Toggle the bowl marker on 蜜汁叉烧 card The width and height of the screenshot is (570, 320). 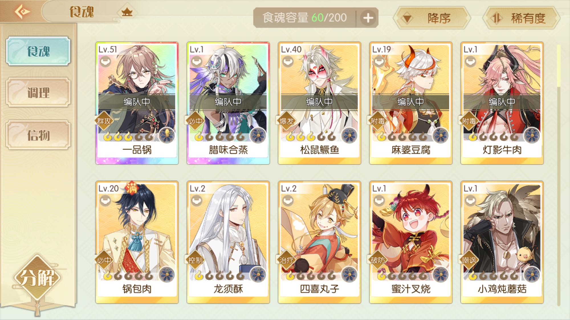(379, 201)
